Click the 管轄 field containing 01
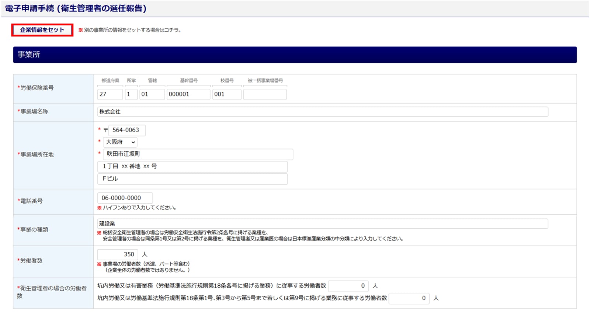The width and height of the screenshot is (590, 313). tap(152, 94)
